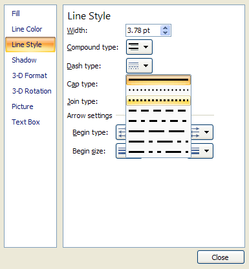Choose the square dot dash style

[158, 101]
